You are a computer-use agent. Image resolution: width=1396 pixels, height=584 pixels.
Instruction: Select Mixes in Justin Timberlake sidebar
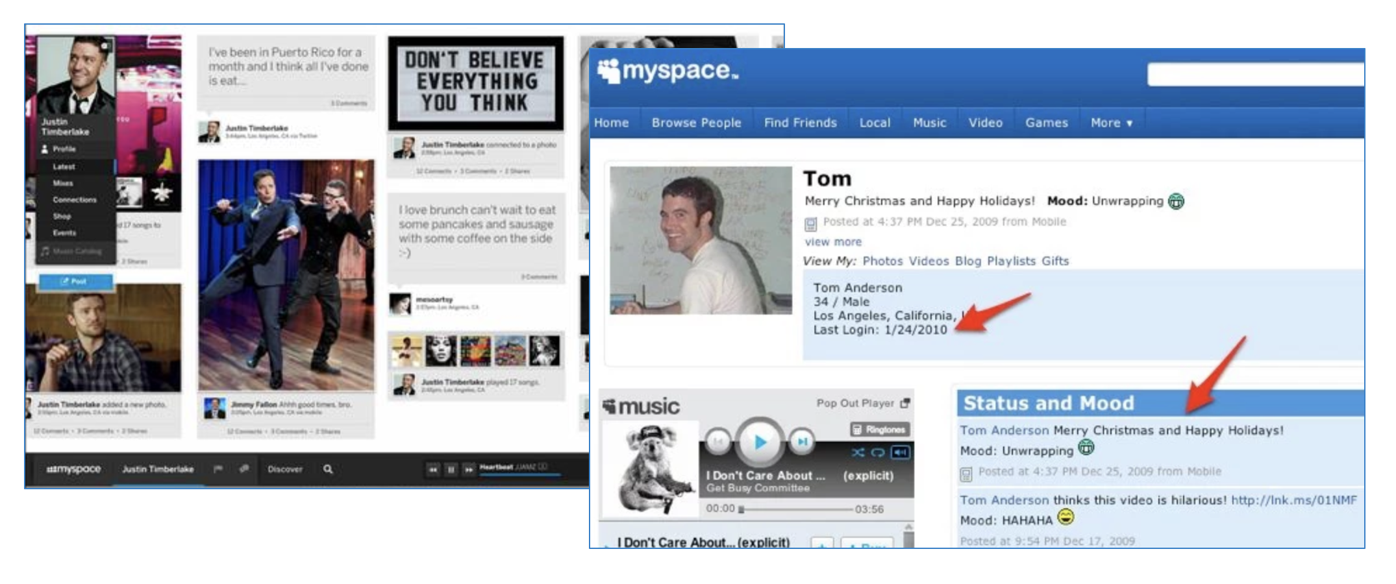point(62,184)
